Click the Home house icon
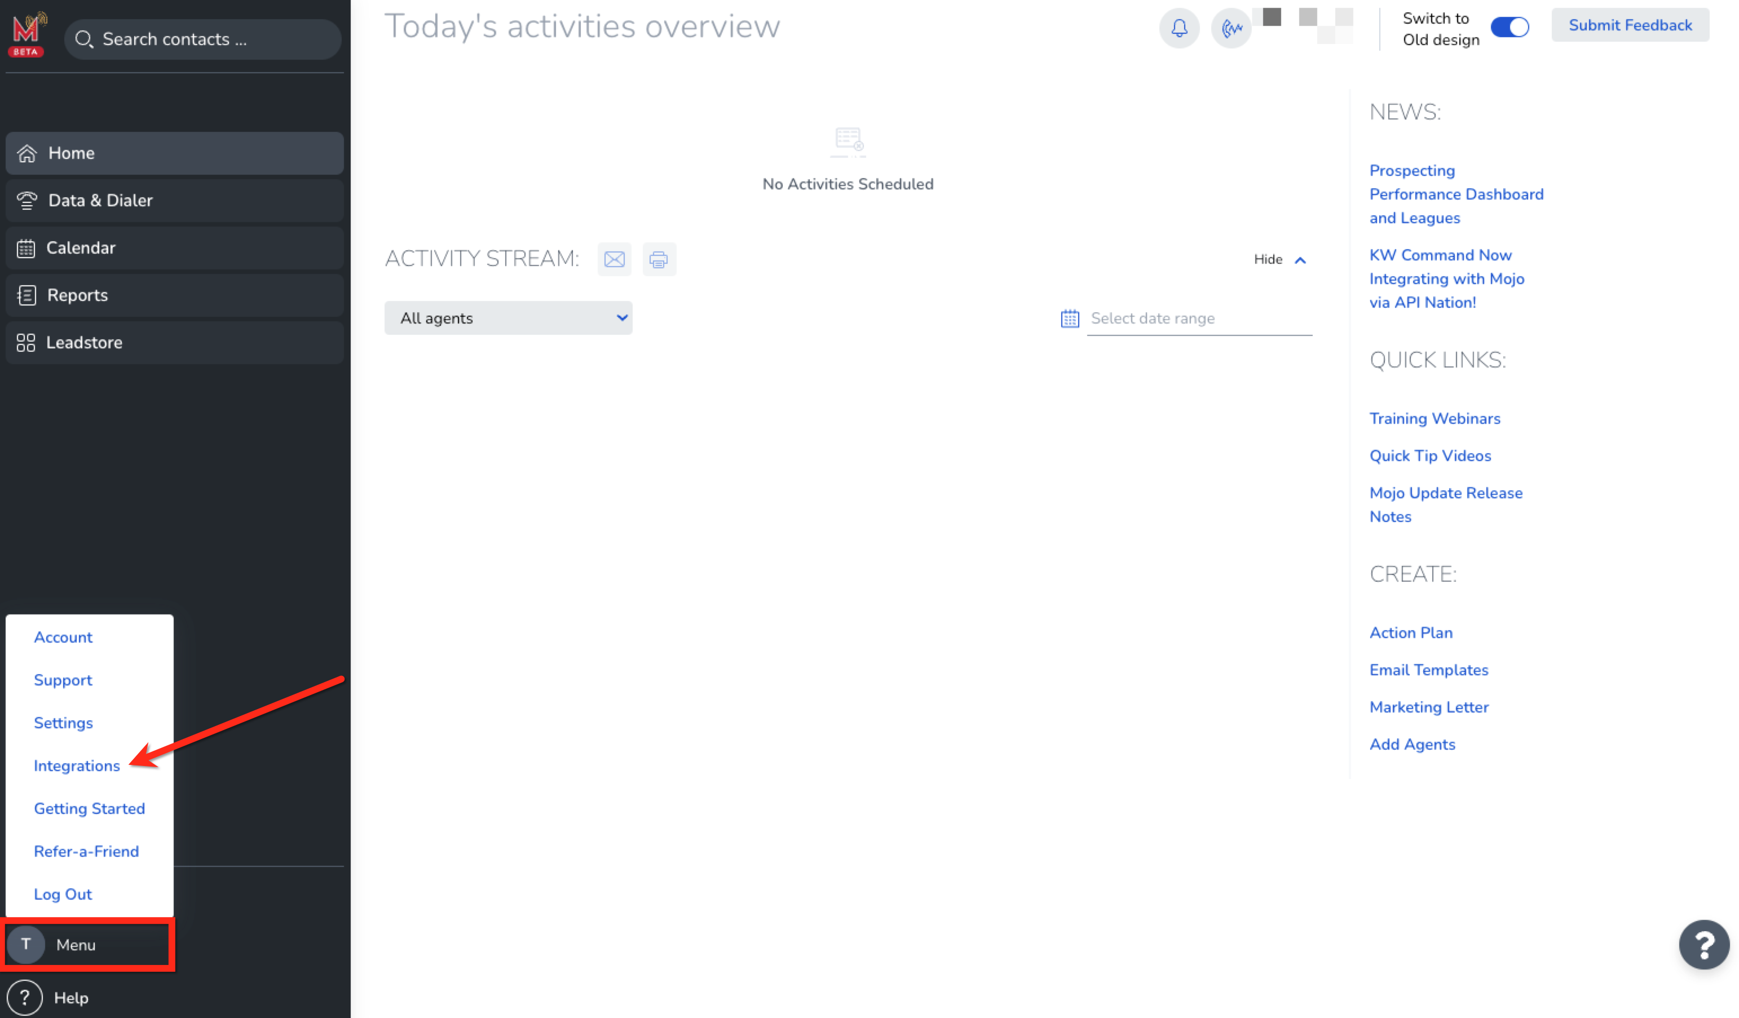The width and height of the screenshot is (1739, 1018). coord(27,153)
